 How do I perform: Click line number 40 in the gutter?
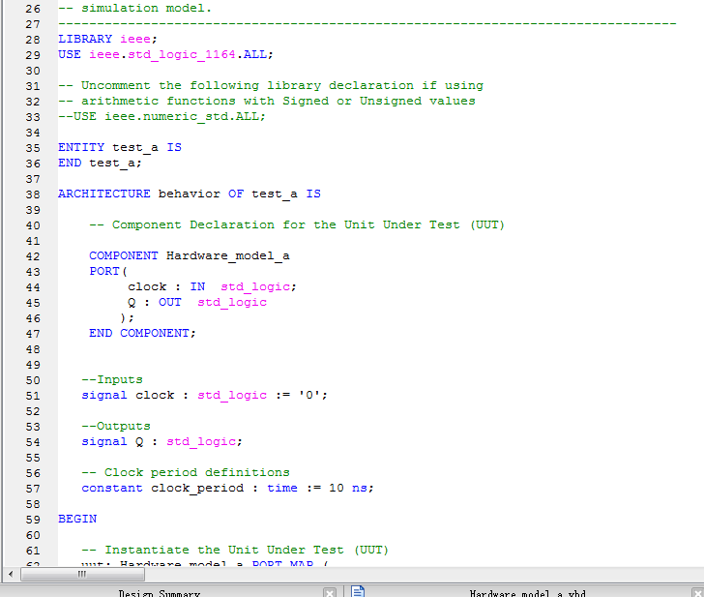click(x=33, y=224)
